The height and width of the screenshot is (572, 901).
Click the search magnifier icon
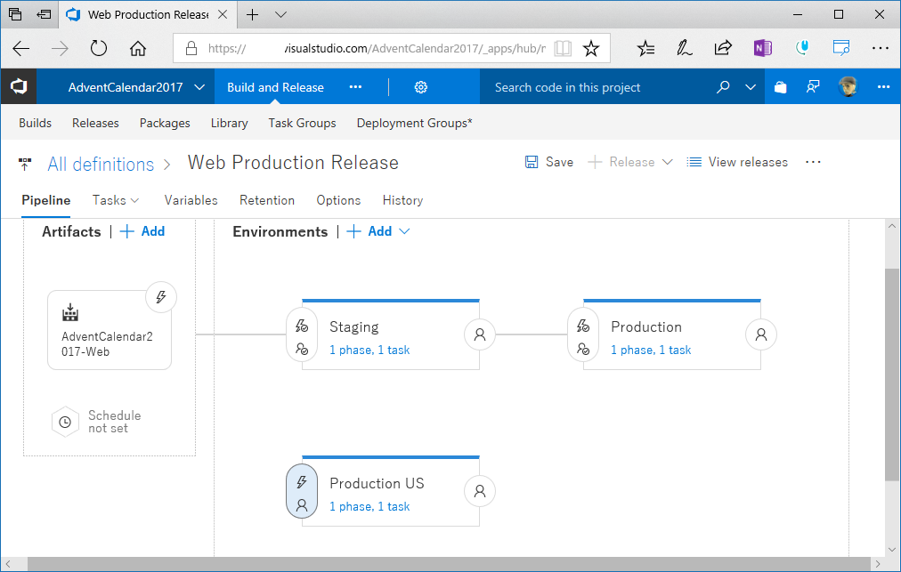click(723, 87)
